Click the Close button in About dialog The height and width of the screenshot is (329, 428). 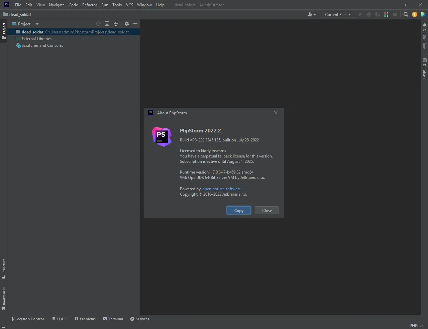tap(267, 210)
